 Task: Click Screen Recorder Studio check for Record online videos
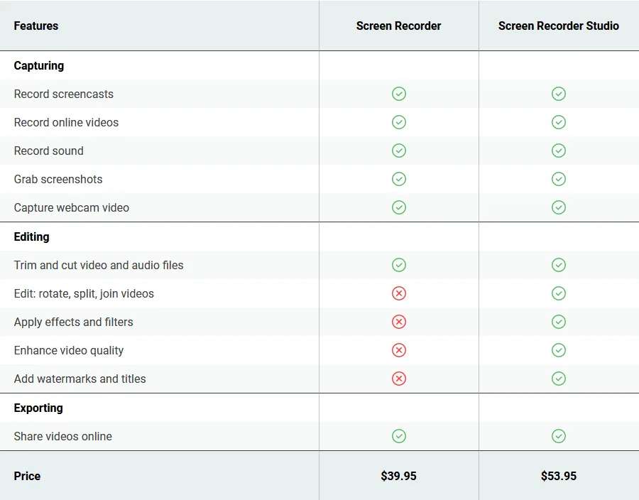click(x=558, y=122)
